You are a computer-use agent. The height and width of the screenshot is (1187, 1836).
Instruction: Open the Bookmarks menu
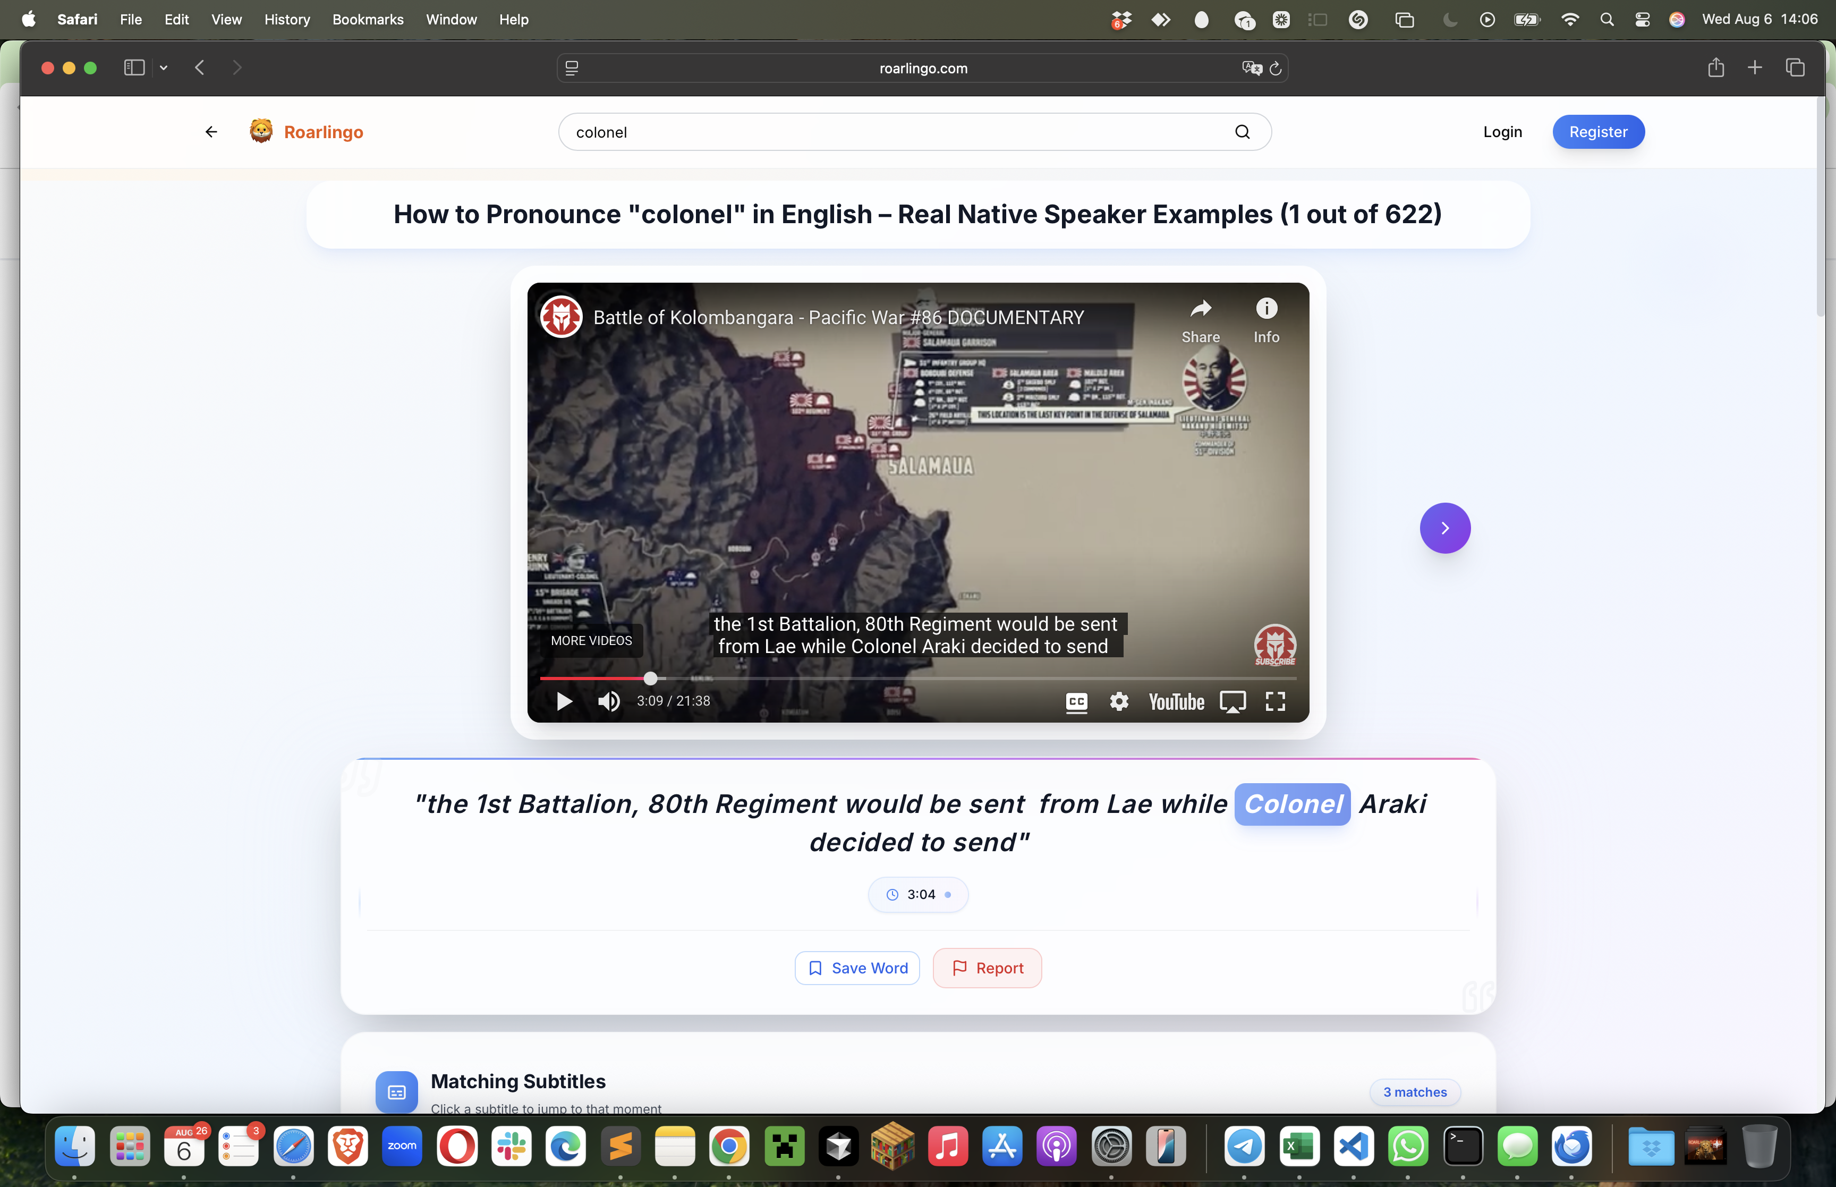(x=368, y=19)
